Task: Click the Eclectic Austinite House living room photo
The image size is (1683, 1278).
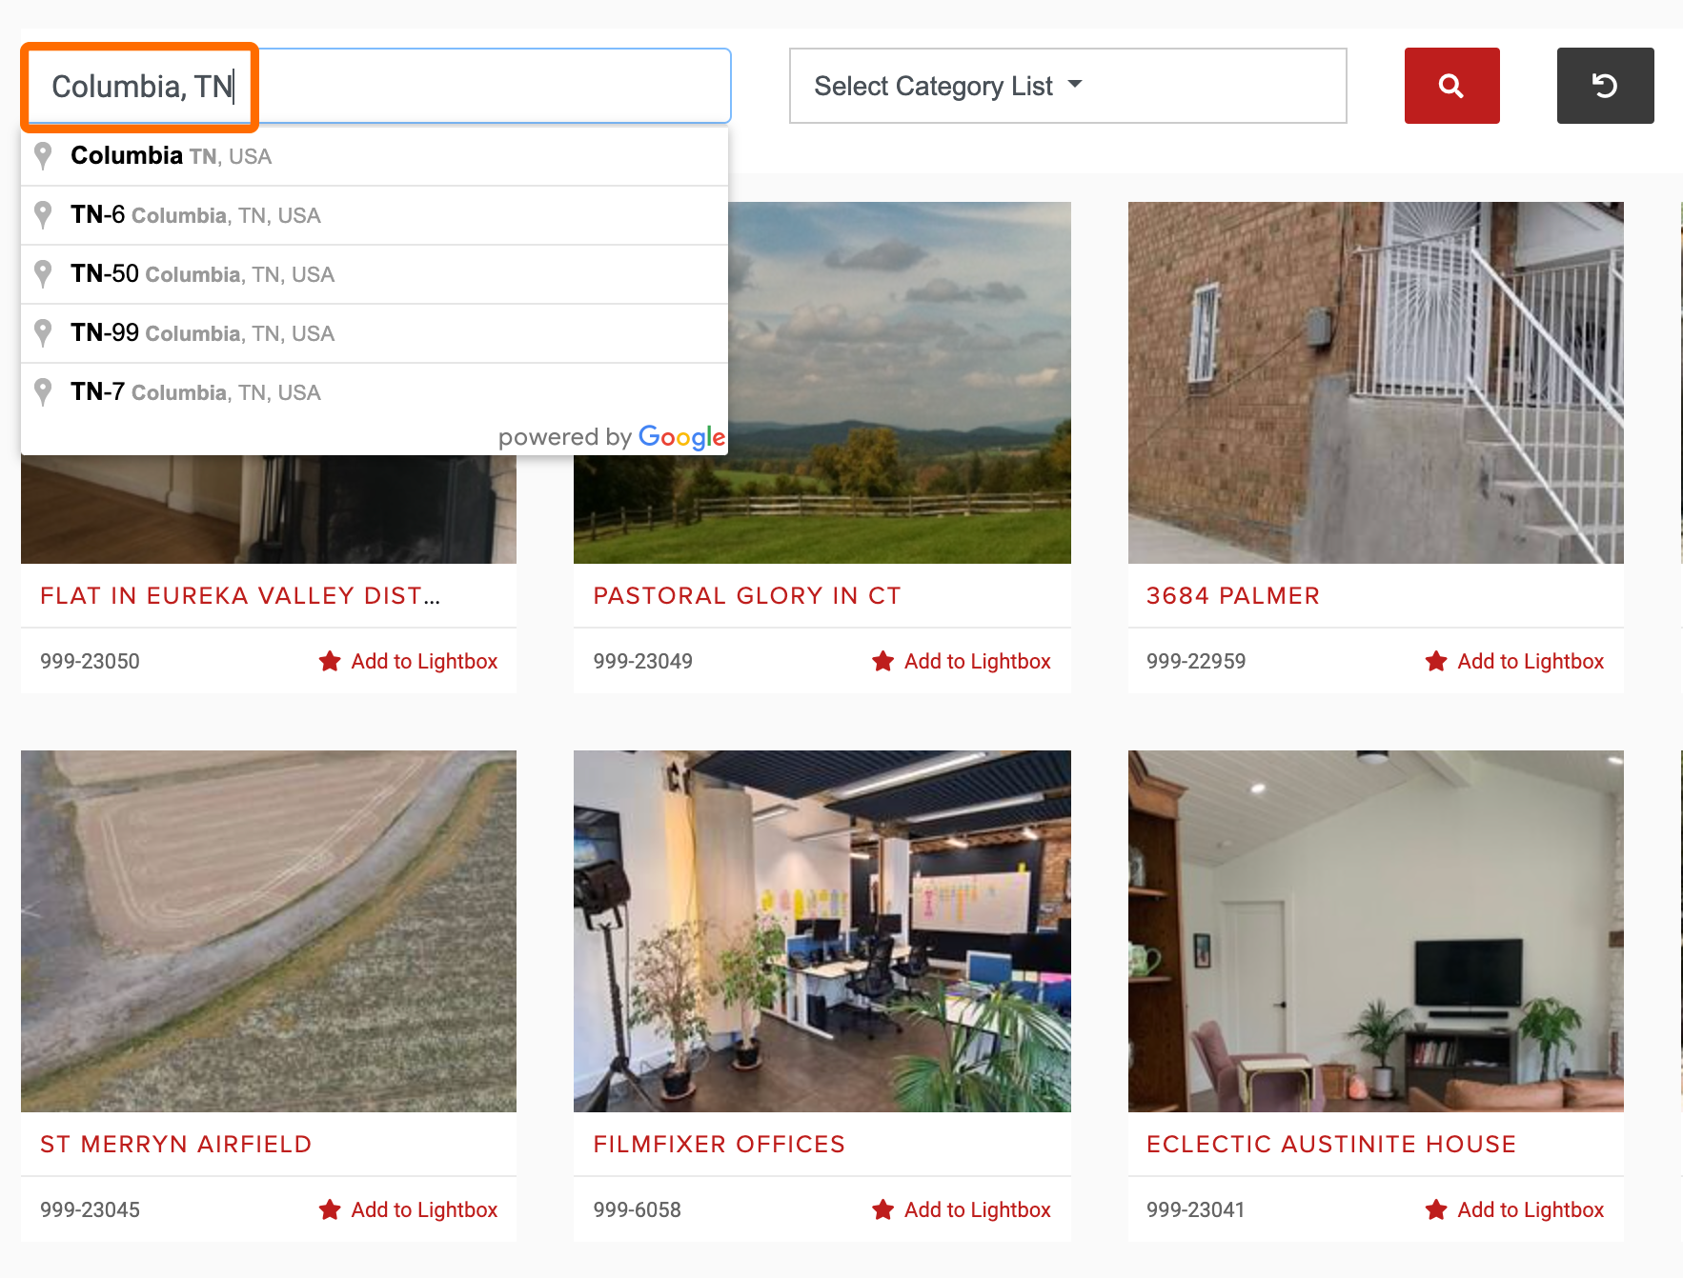Action: [1376, 931]
